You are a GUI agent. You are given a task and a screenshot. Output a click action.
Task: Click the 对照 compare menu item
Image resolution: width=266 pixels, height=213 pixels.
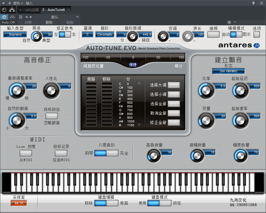tap(28, 22)
